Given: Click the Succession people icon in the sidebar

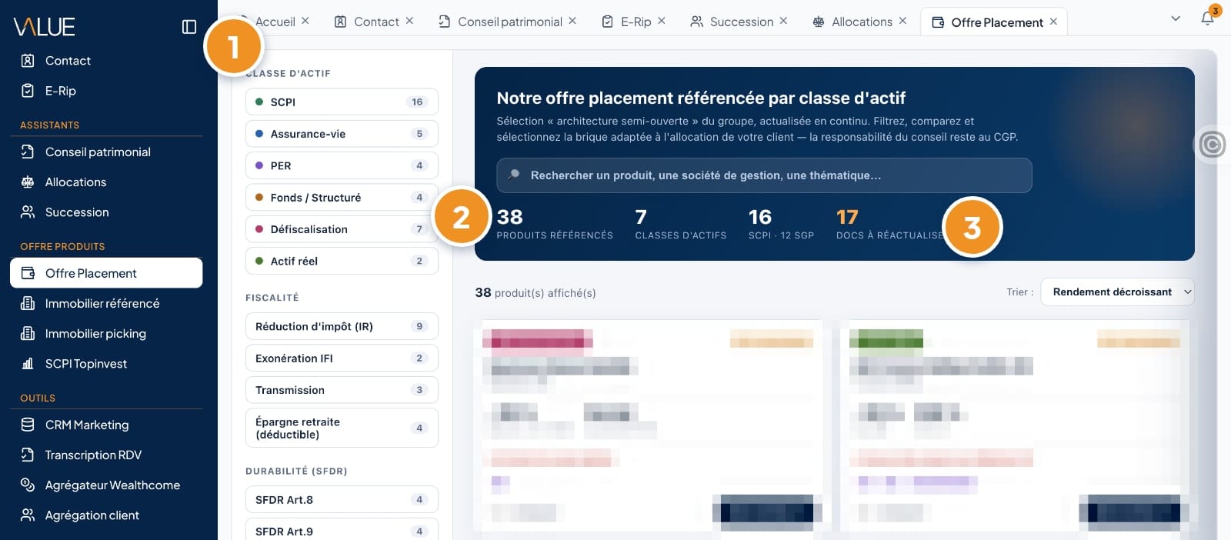Looking at the screenshot, I should (x=28, y=212).
